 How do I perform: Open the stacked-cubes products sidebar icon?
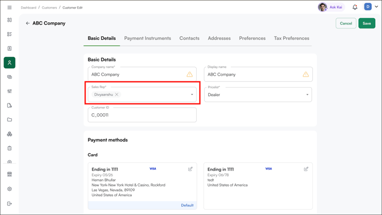click(10, 134)
